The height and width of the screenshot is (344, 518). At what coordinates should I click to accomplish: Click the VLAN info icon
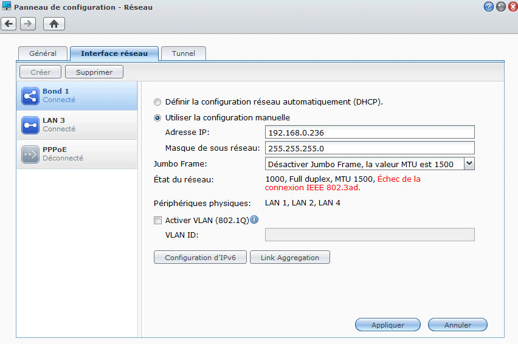pos(254,219)
